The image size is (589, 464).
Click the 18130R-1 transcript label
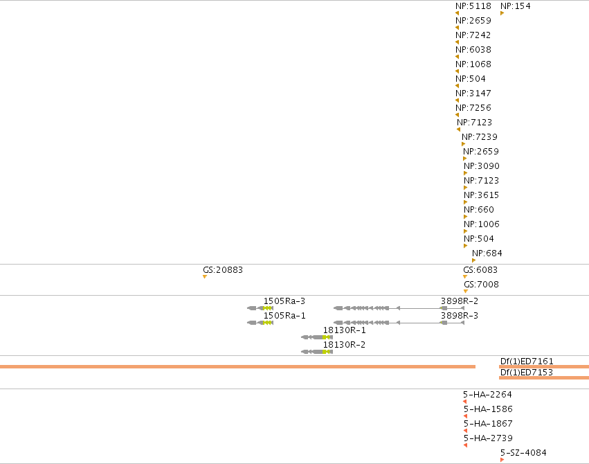(345, 330)
